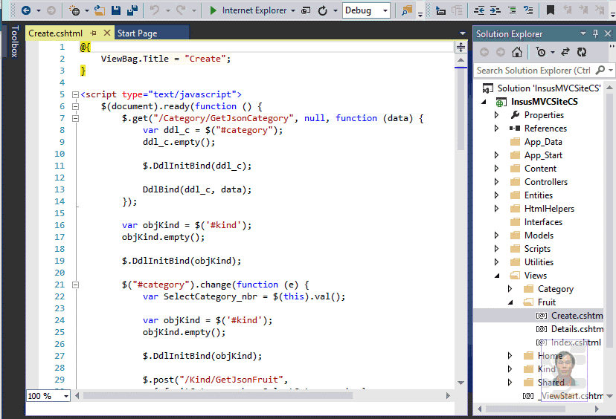Open Solution Explorer window position dropdown
Screen dimensions: 616x419
[583, 33]
